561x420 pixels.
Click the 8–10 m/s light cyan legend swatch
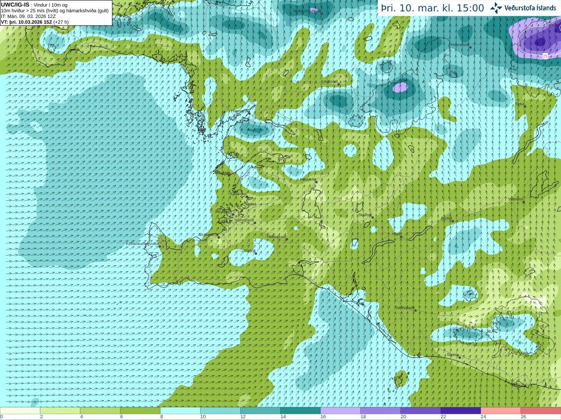pyautogui.click(x=180, y=411)
